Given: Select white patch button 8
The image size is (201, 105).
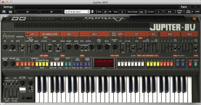Looking at the screenshot, I should coord(143,64).
